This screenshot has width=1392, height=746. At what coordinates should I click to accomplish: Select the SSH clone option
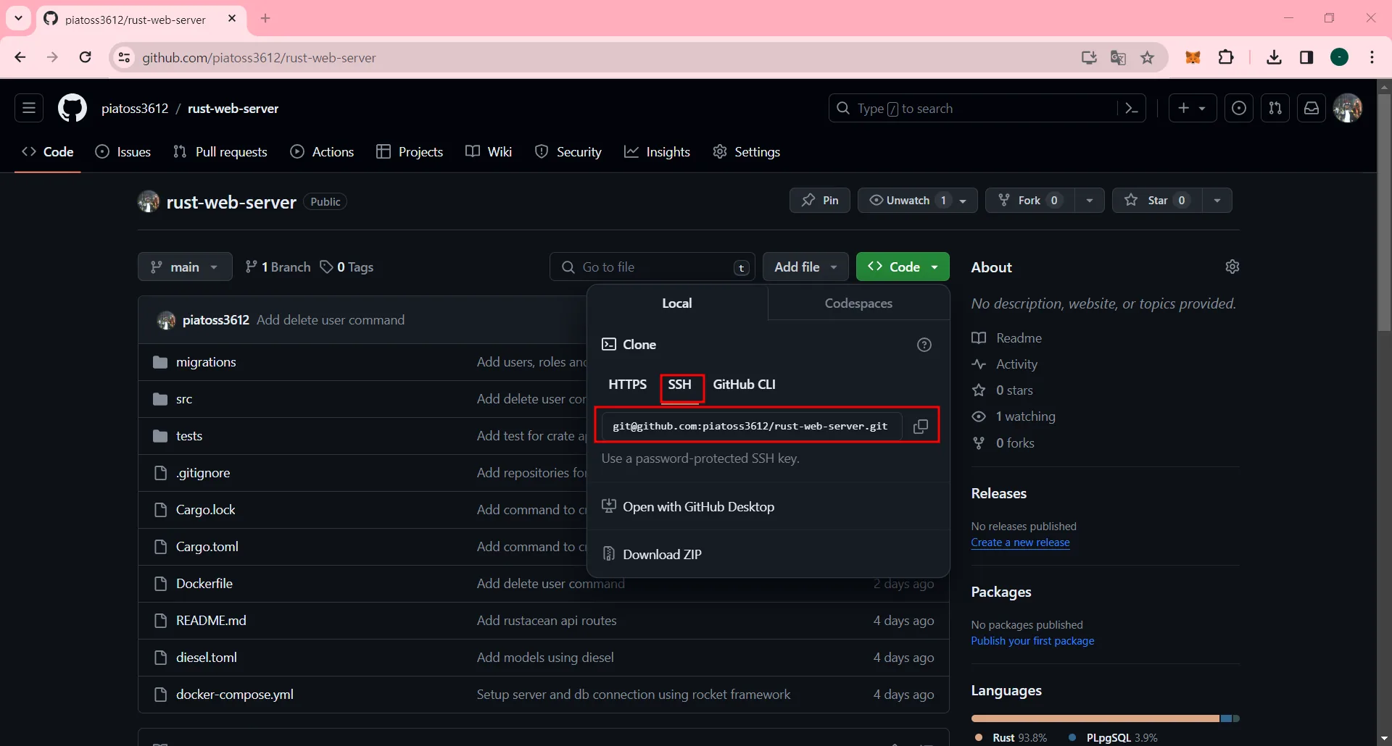click(680, 385)
